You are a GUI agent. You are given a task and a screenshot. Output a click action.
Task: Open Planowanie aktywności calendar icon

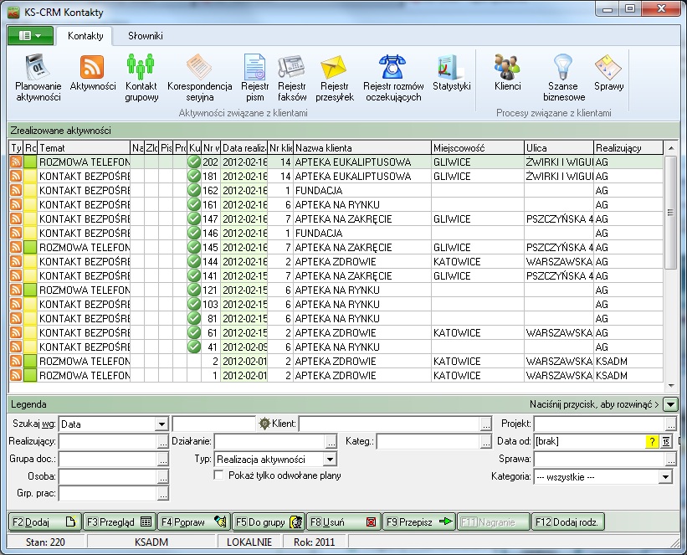38,68
